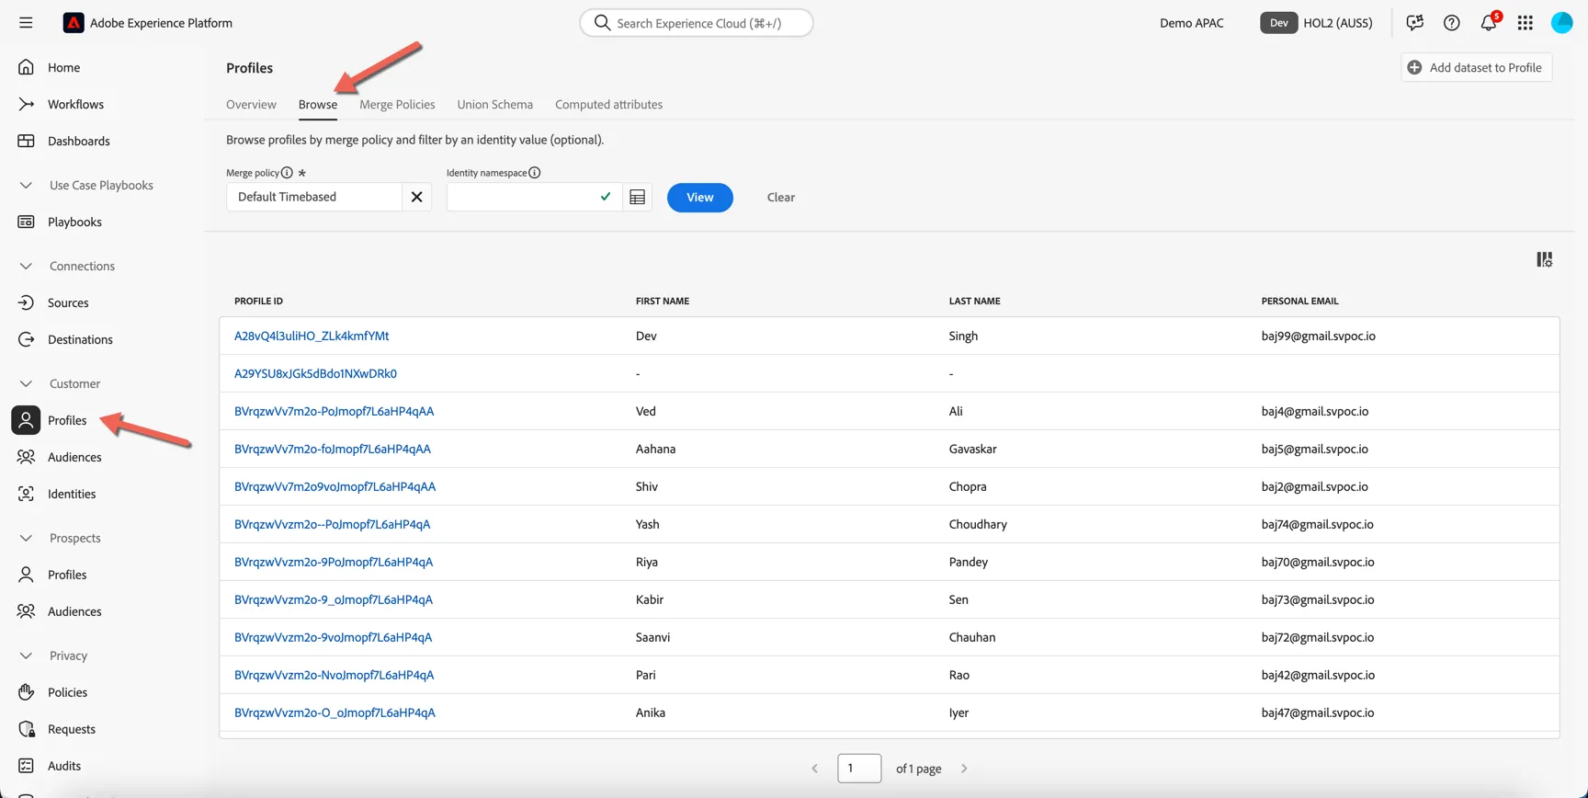Collapse the Privacy section

(26, 655)
